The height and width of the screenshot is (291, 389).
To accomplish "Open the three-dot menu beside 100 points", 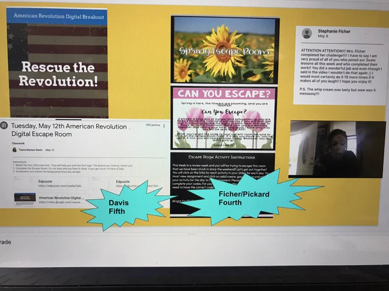I will [x=164, y=126].
